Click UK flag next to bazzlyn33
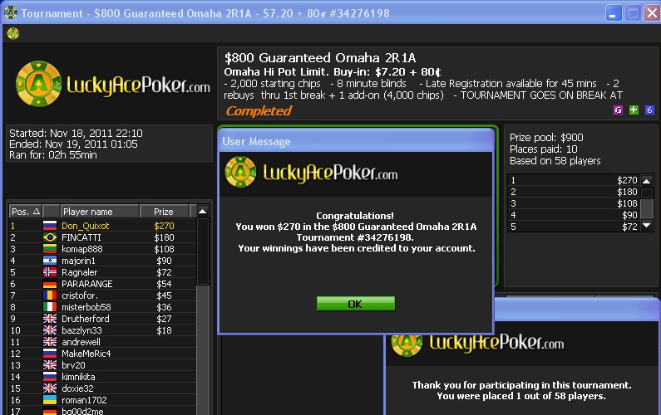The image size is (661, 415). (x=50, y=330)
